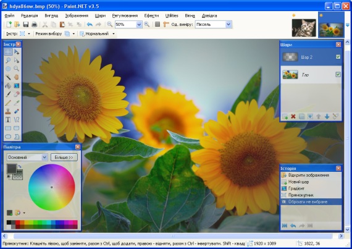Hide the Шар 2 layer
352x249 pixels.
click(x=338, y=57)
